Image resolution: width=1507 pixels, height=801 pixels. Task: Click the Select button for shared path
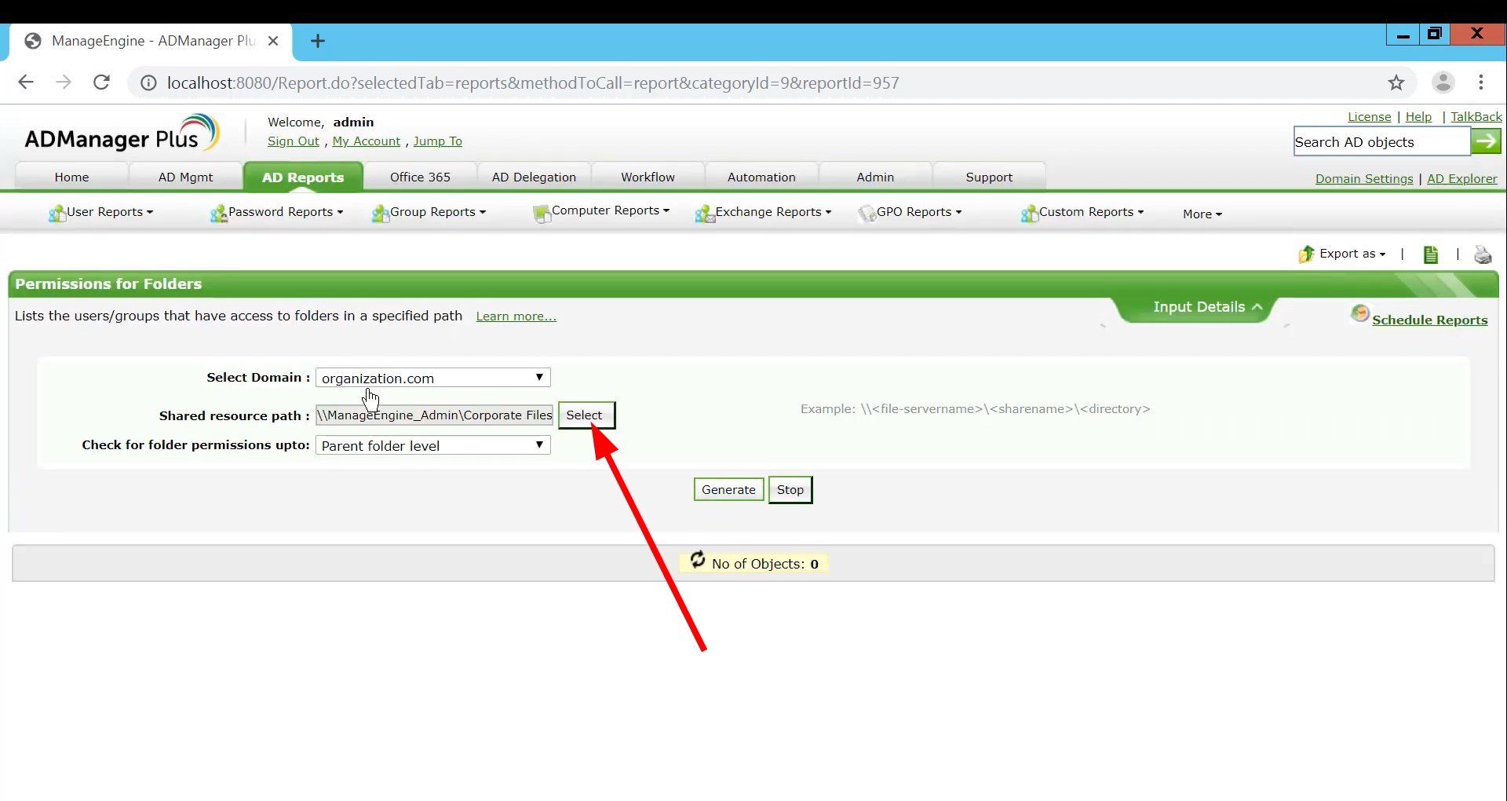(586, 415)
